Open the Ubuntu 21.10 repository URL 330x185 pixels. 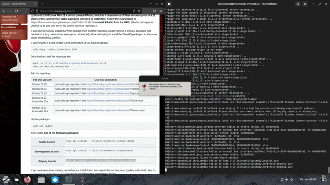click(108, 84)
